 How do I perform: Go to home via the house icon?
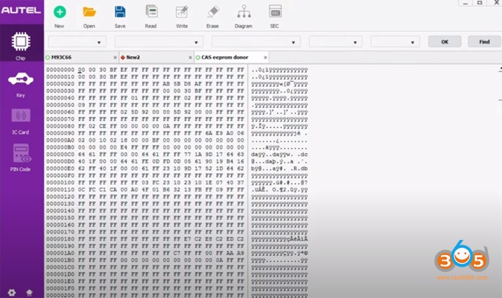(x=29, y=292)
